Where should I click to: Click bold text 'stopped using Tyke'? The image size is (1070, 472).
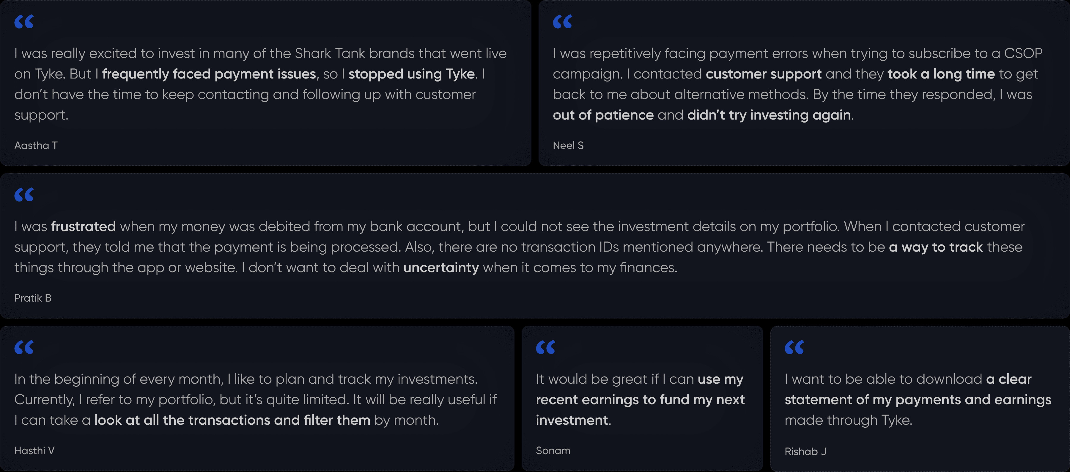[412, 74]
